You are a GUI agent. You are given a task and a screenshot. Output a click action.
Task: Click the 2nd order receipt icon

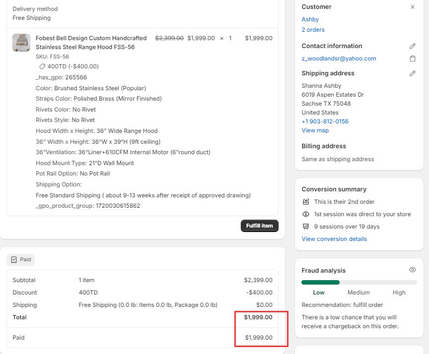pos(306,202)
